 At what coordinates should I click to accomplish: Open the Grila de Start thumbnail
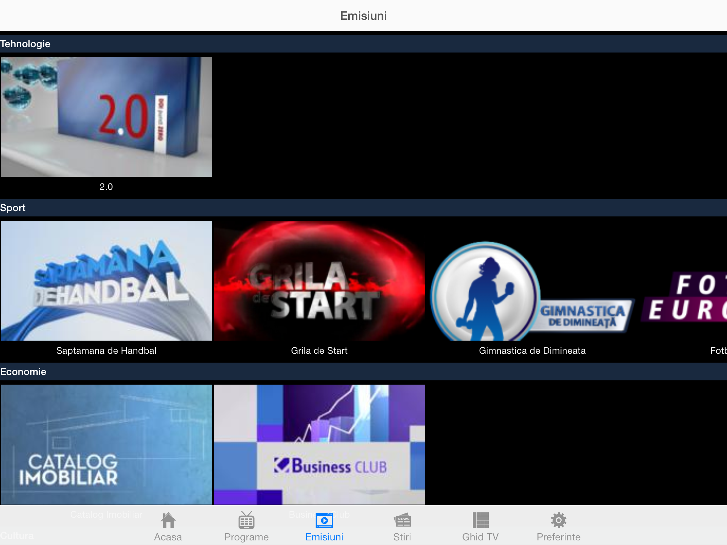click(319, 281)
